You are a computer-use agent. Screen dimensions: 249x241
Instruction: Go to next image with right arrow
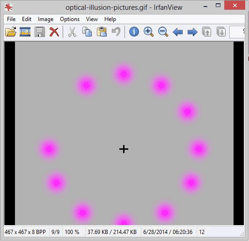pos(192,32)
